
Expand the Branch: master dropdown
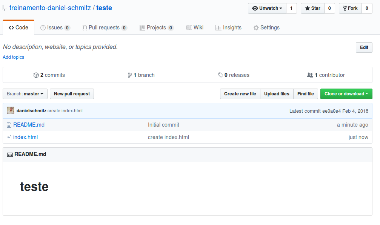point(25,94)
